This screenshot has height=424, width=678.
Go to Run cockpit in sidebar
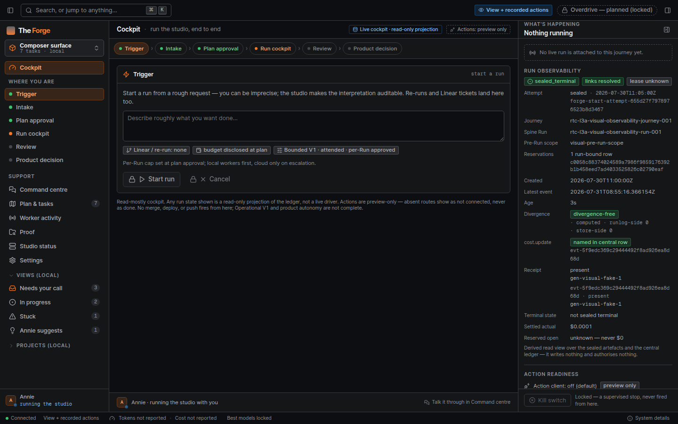coord(54,134)
